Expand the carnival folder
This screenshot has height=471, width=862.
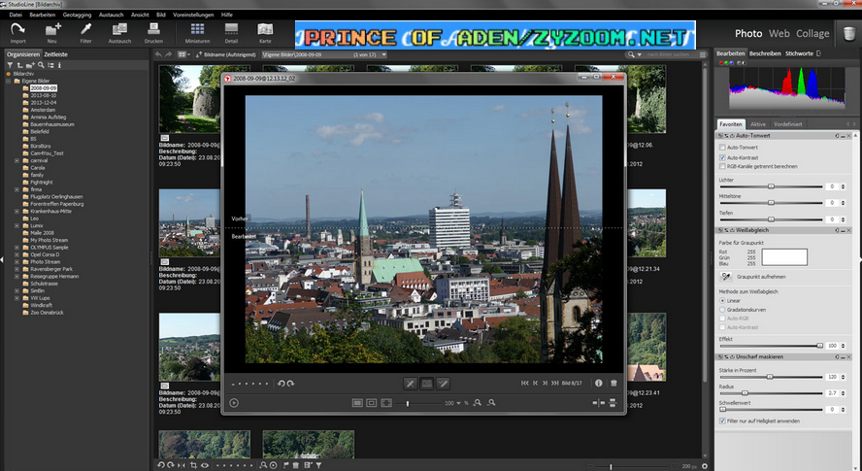point(17,160)
